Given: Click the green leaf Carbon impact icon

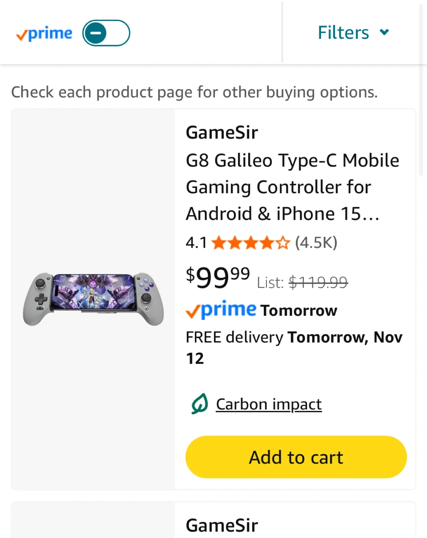Looking at the screenshot, I should 200,404.
